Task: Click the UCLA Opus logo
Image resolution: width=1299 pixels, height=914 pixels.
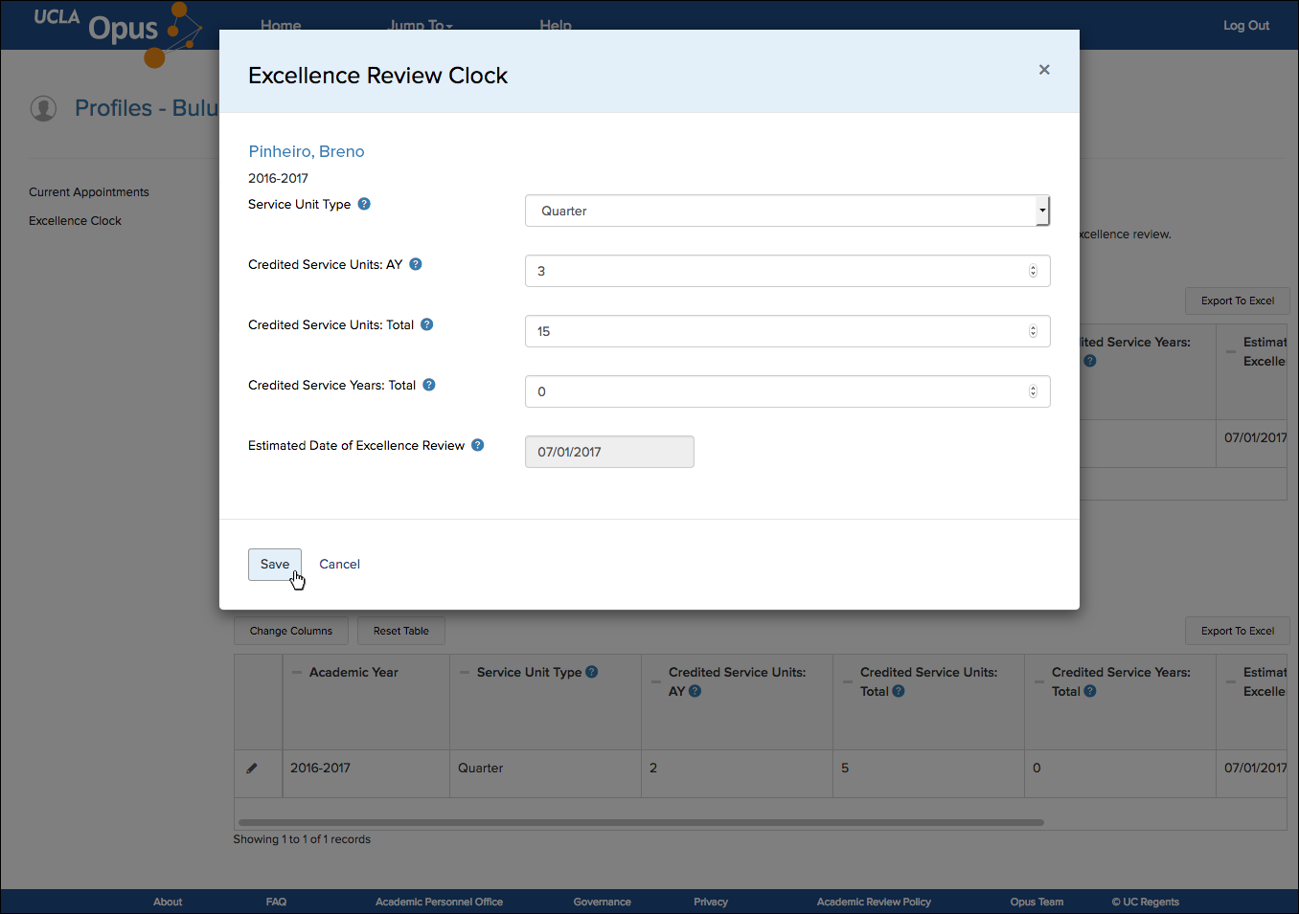Action: pos(118,33)
